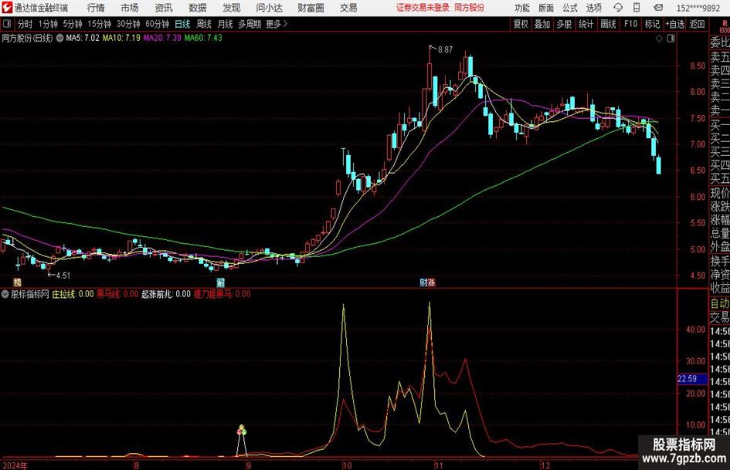
Task: Open the 版面 menu
Action: pos(546,8)
